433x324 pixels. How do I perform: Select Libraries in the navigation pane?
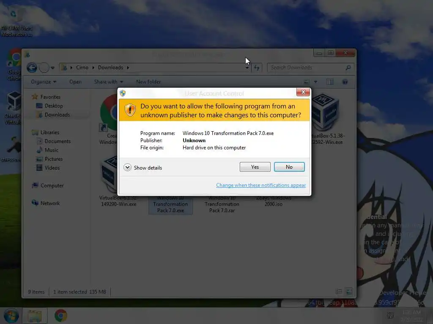(50, 132)
